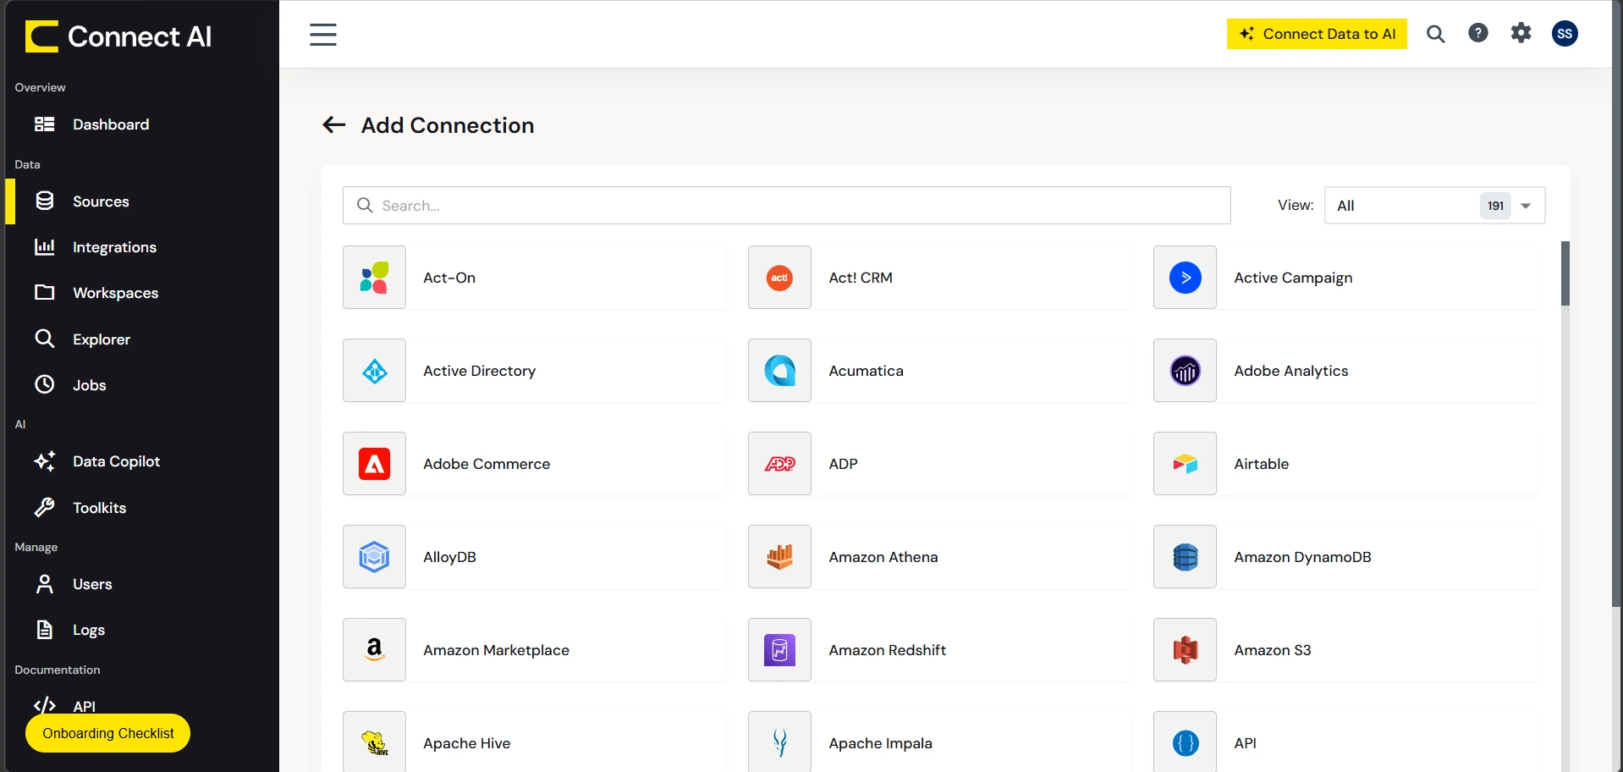The image size is (1623, 772).
Task: Select the Apache Impala connector name
Action: [x=880, y=743]
